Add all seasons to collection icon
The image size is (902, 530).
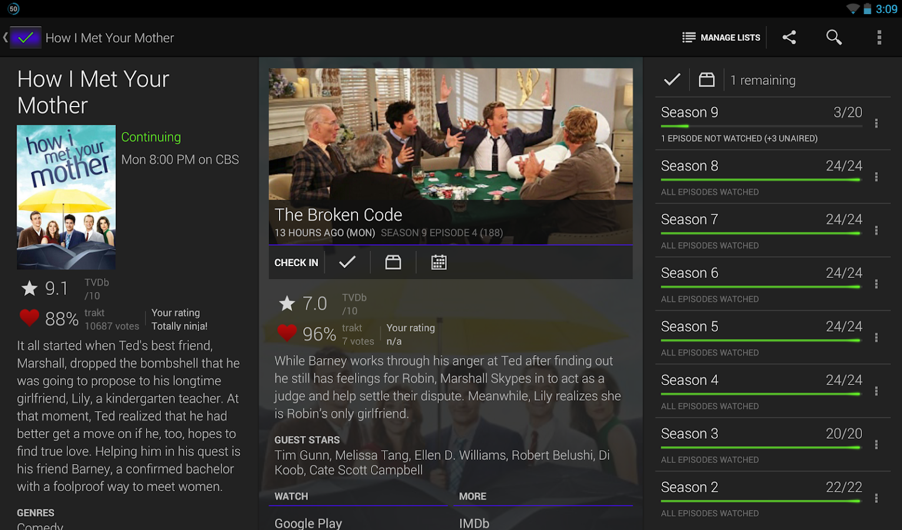point(707,79)
